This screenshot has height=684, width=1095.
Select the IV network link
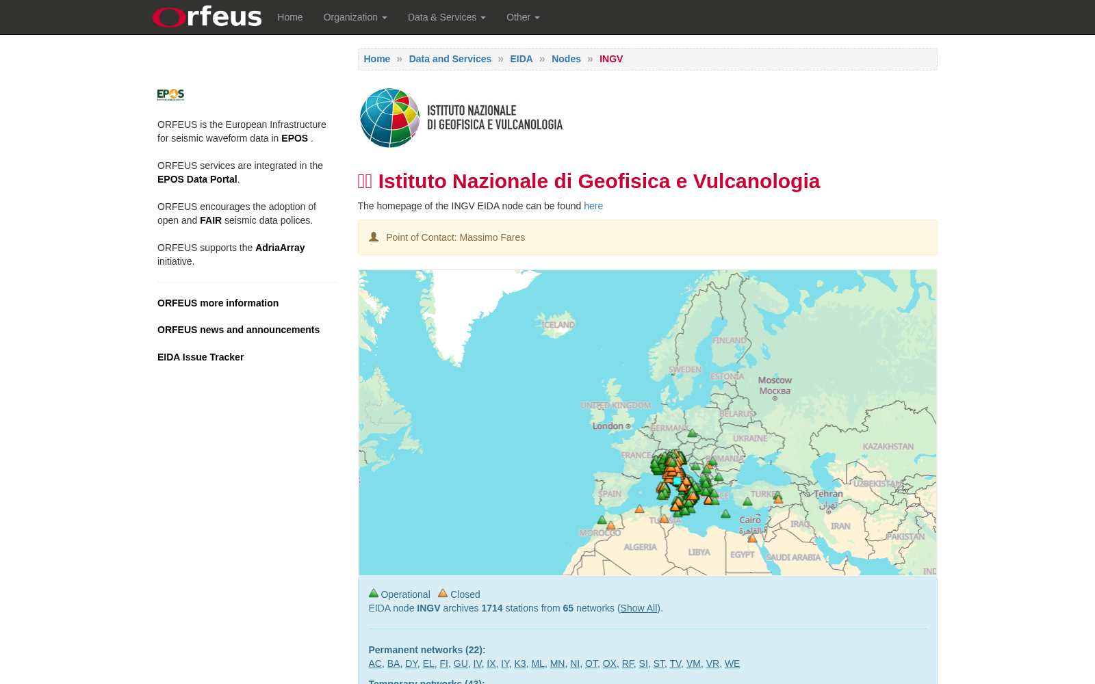[478, 663]
